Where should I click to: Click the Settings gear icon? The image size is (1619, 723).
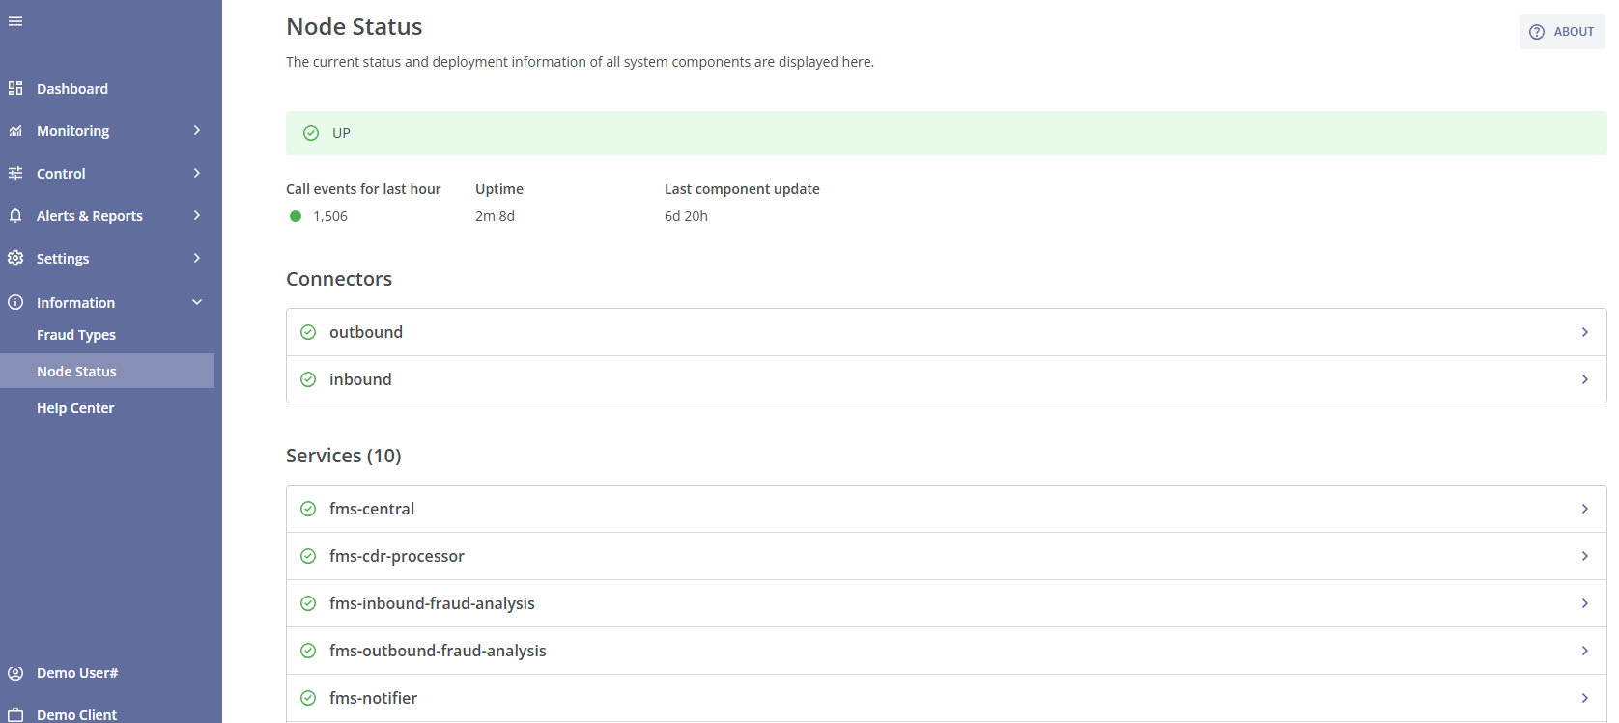[15, 259]
